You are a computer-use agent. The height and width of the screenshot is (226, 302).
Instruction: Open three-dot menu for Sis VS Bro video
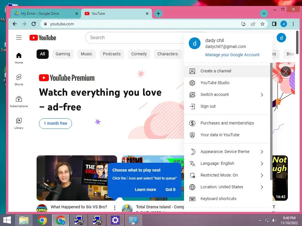[115, 207]
